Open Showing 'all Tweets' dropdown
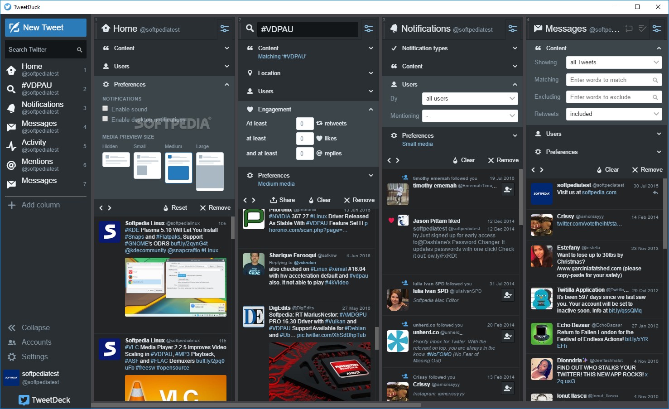669x409 pixels. [614, 63]
